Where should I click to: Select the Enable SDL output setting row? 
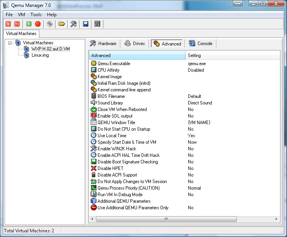[115, 116]
